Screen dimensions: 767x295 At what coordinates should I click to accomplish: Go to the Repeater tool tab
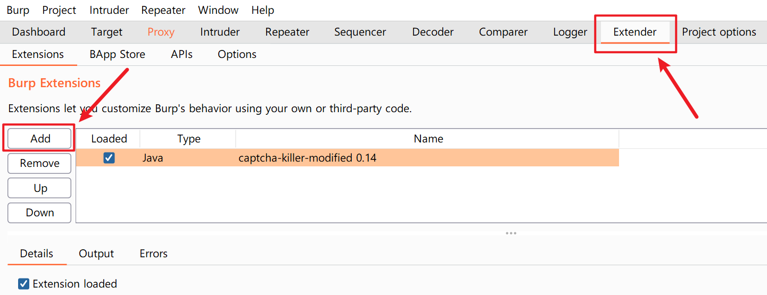coord(287,32)
